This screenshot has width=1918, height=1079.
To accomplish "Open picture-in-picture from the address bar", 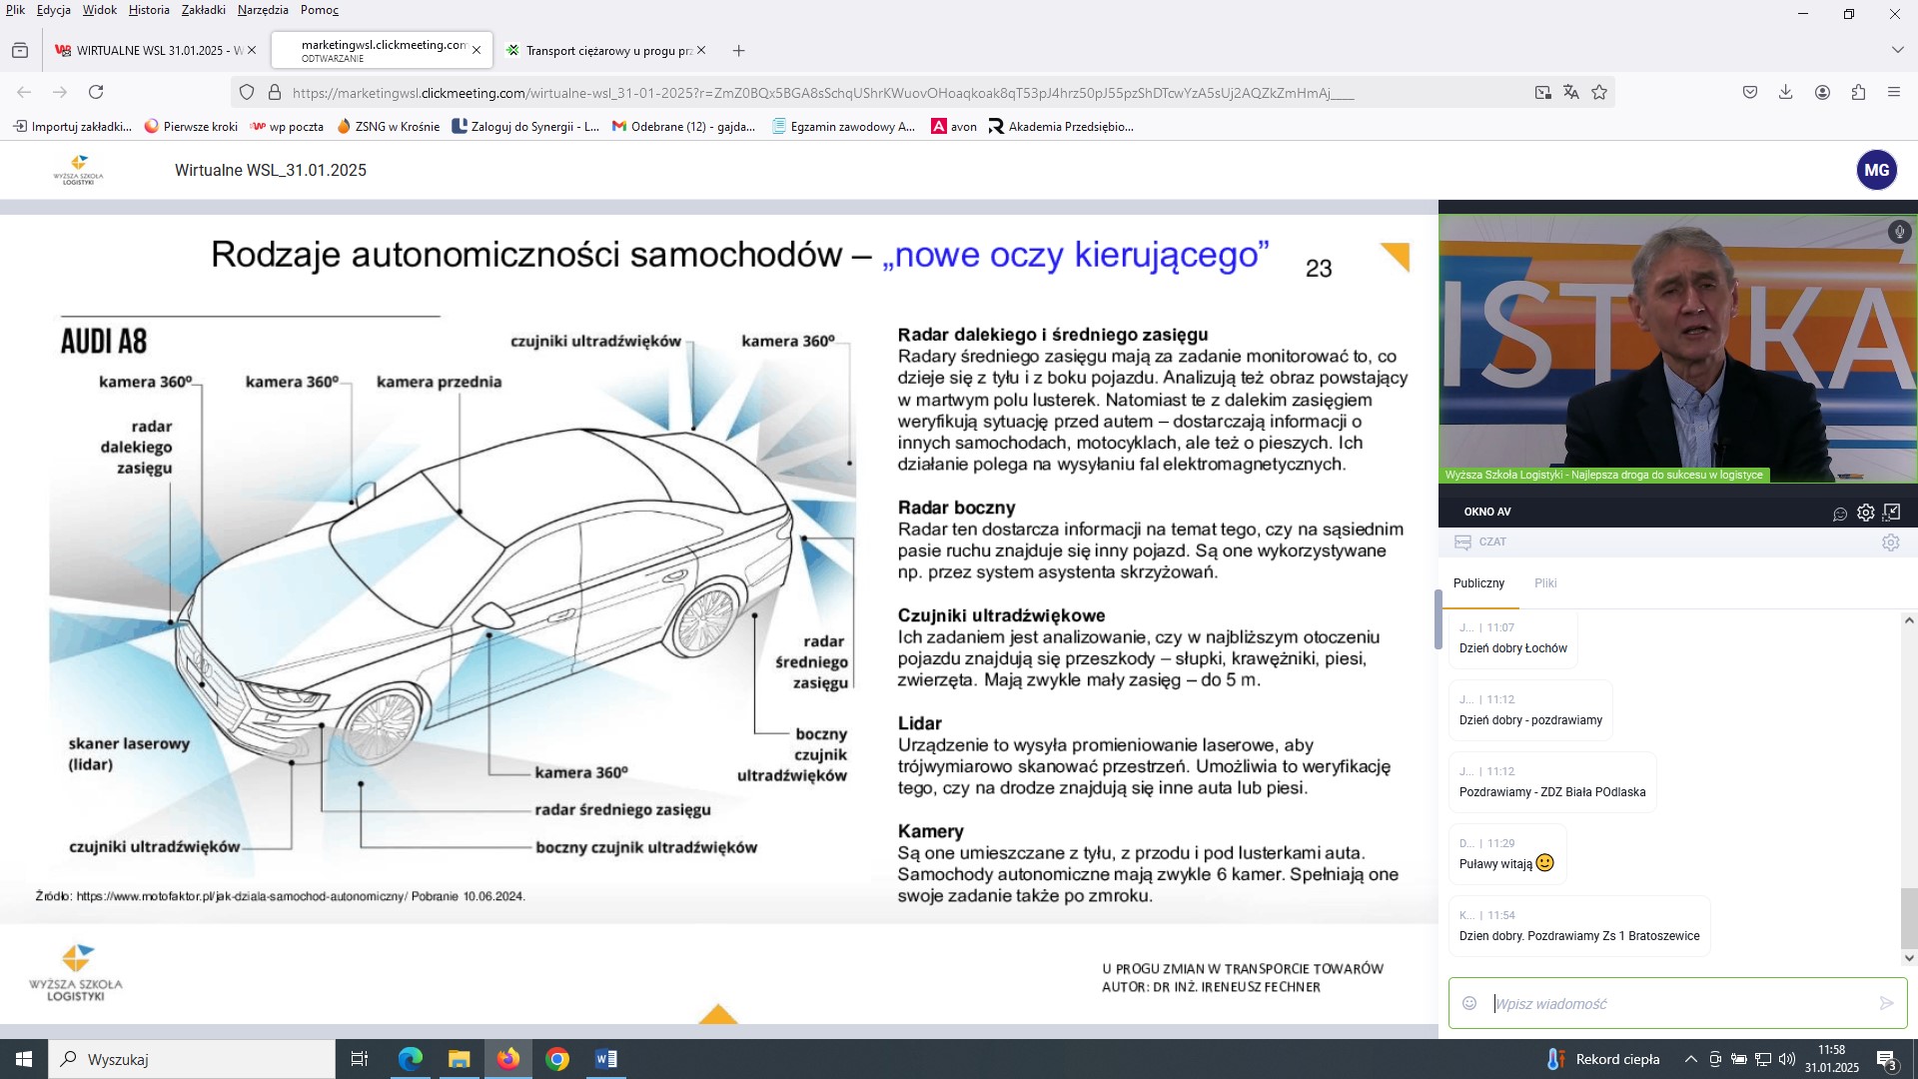I will click(x=1543, y=92).
